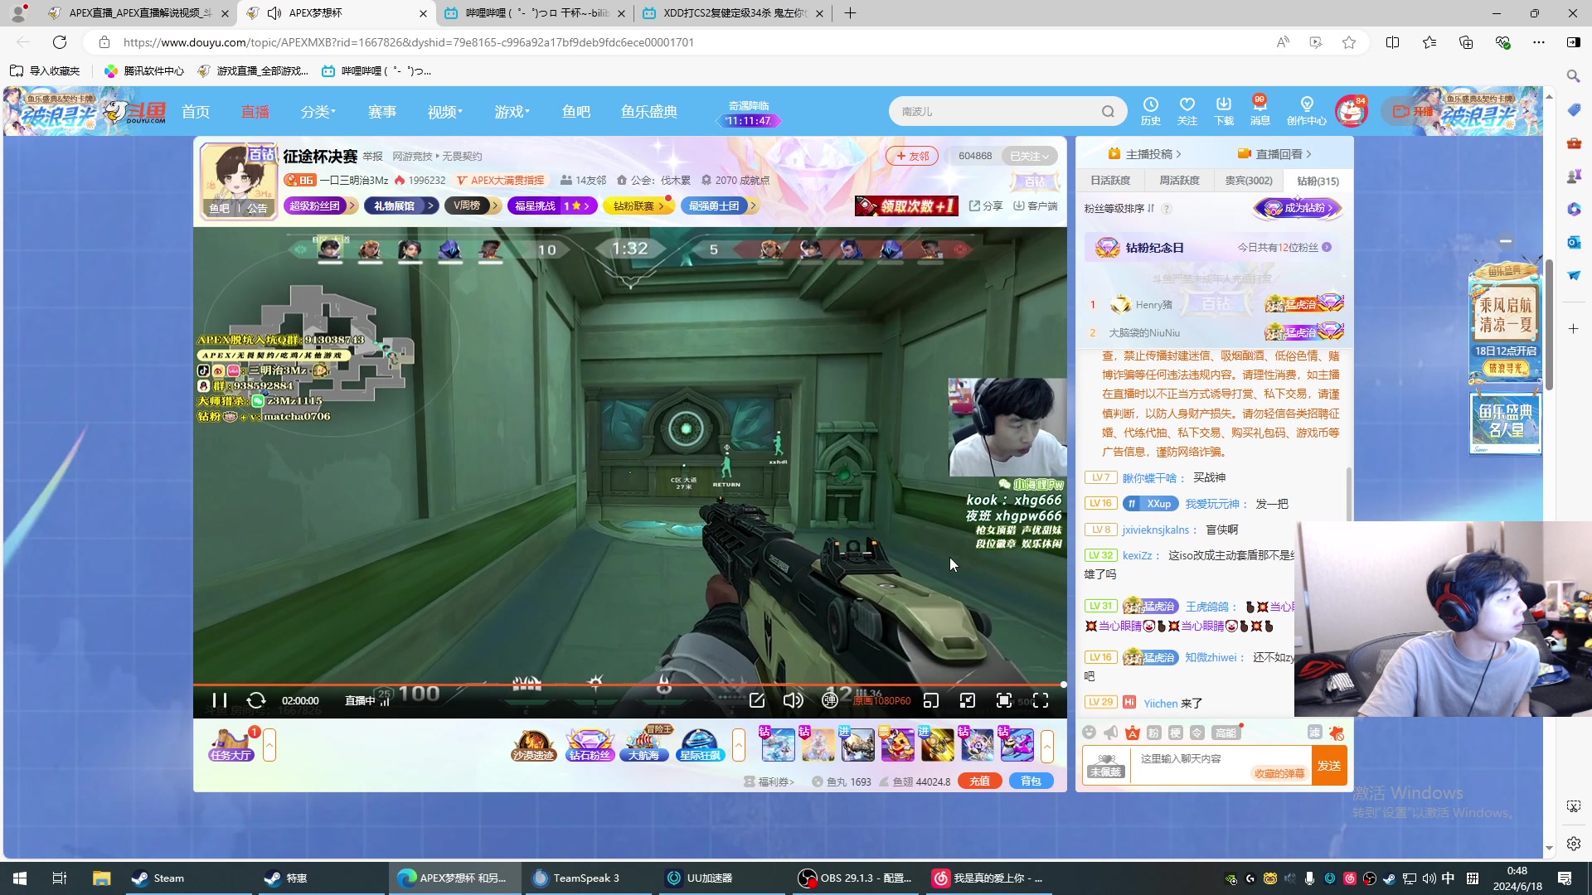
Task: Add streamer as friend with 友邻 button
Action: pos(912,156)
